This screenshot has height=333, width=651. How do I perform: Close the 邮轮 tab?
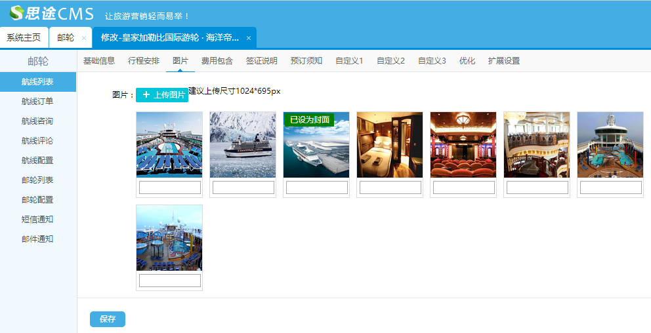84,38
